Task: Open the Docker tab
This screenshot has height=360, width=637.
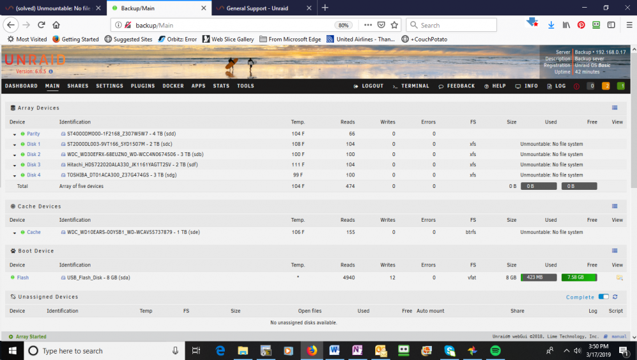Action: (x=173, y=86)
